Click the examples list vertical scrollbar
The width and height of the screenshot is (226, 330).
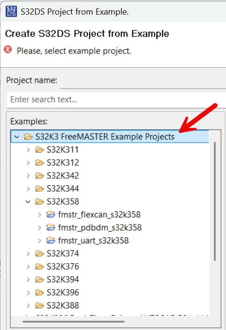(x=215, y=201)
